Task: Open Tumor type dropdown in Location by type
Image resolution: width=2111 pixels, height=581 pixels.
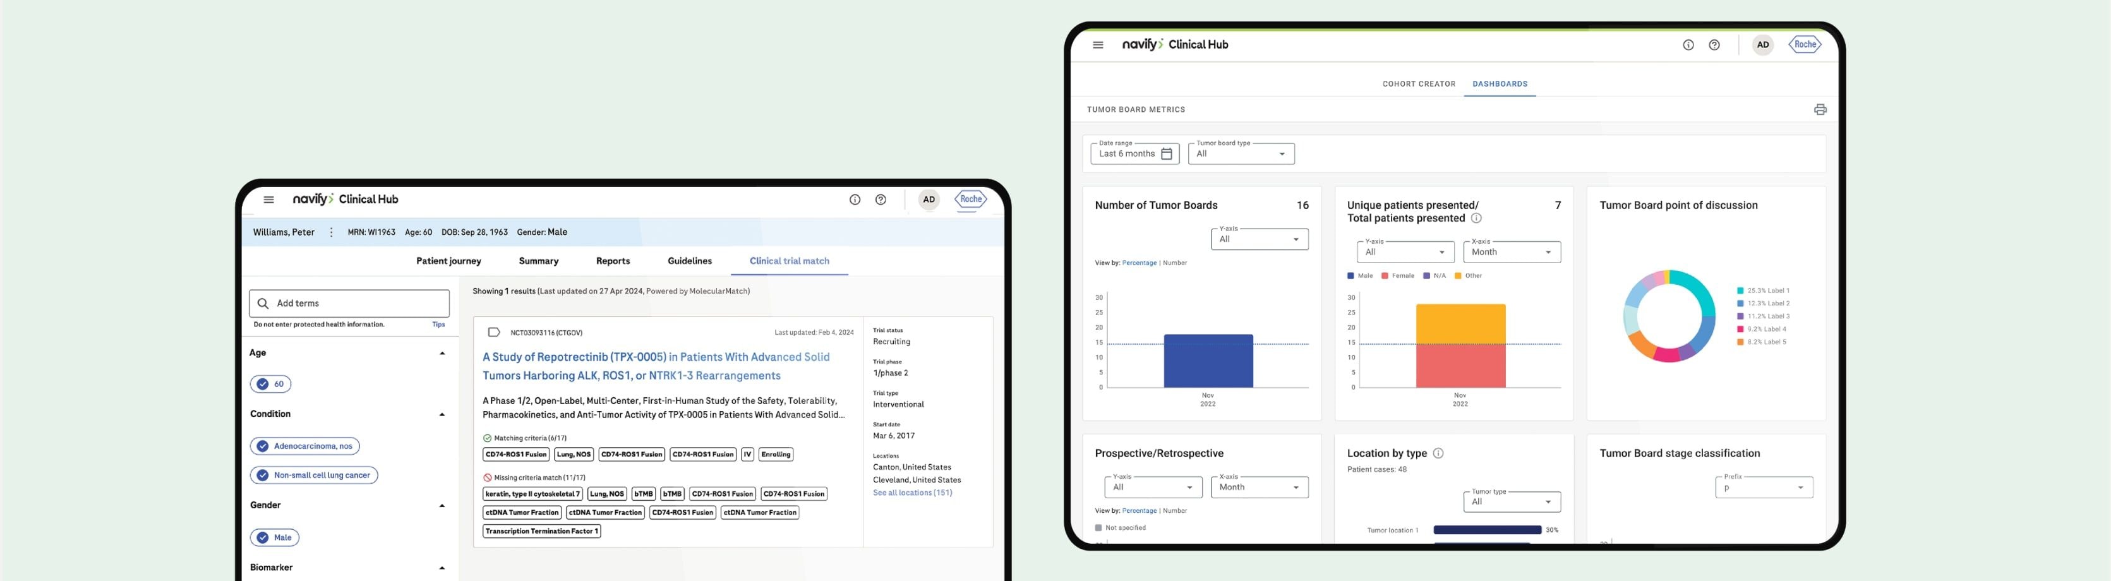Action: coord(1512,502)
